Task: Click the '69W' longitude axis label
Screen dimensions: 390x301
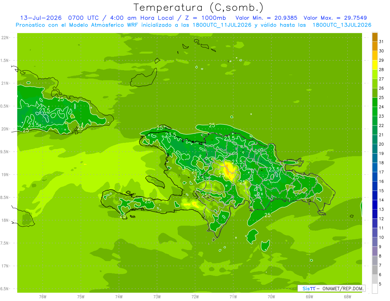Action: [x=309, y=297]
